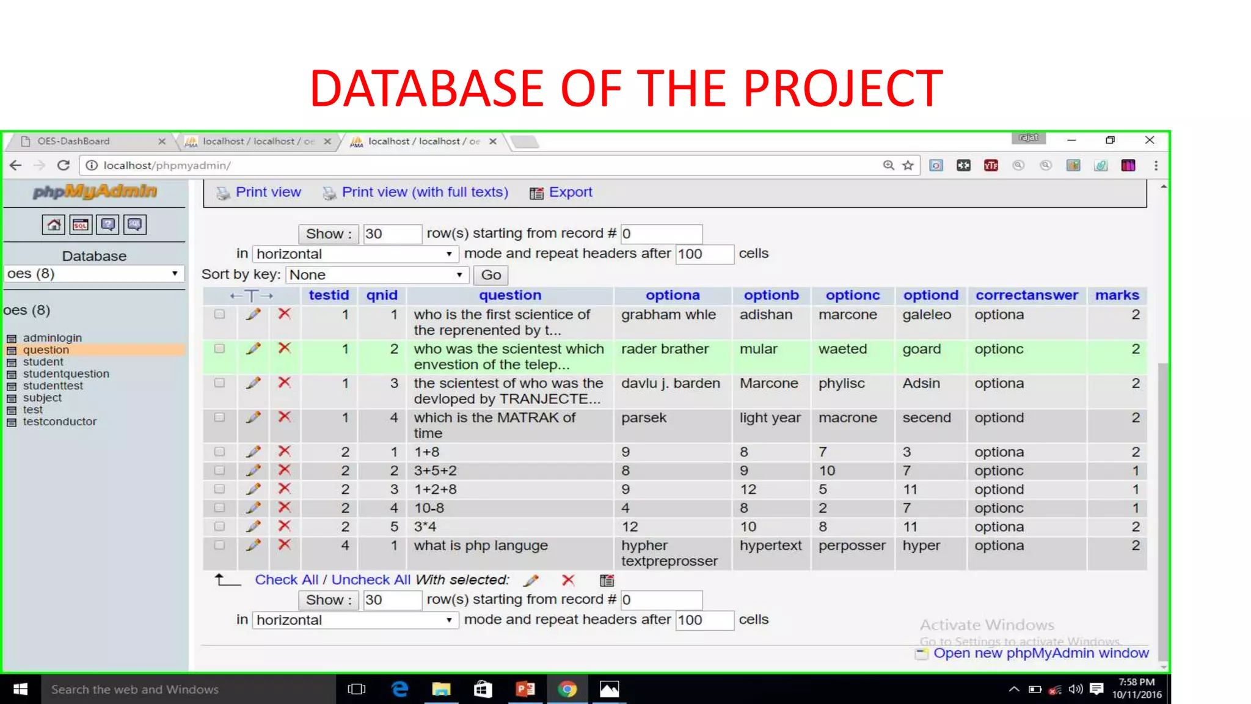Click the browser zoom magnifier icon
1251x704 pixels.
point(889,166)
